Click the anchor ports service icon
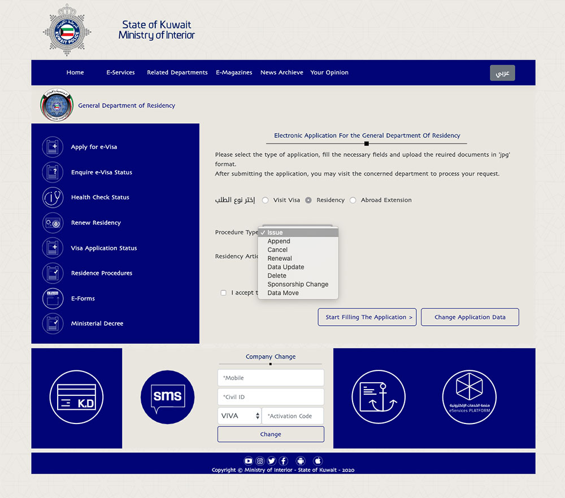The width and height of the screenshot is (565, 498). [x=379, y=397]
